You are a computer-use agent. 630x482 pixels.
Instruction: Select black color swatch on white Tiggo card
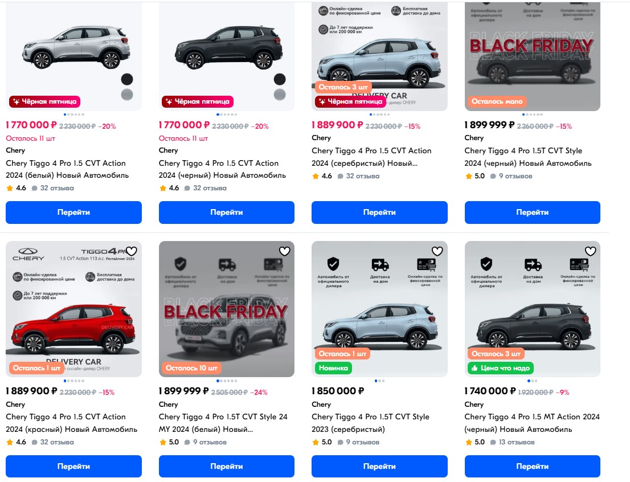tap(127, 79)
